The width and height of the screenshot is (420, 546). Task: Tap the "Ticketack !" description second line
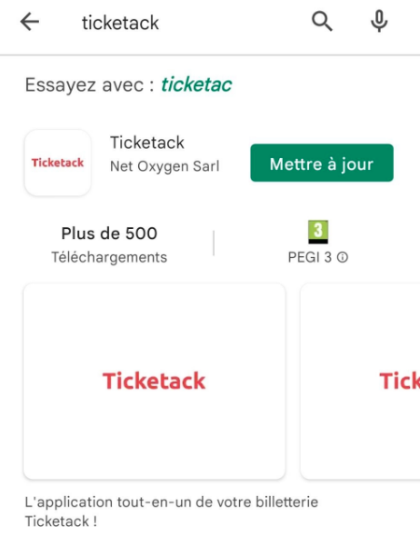[61, 521]
